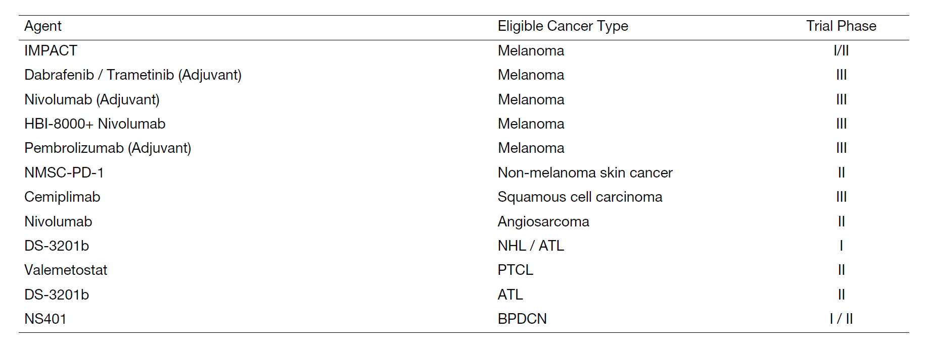Click the BPDCN cancer type
This screenshot has height=353, width=927.
coord(522,319)
